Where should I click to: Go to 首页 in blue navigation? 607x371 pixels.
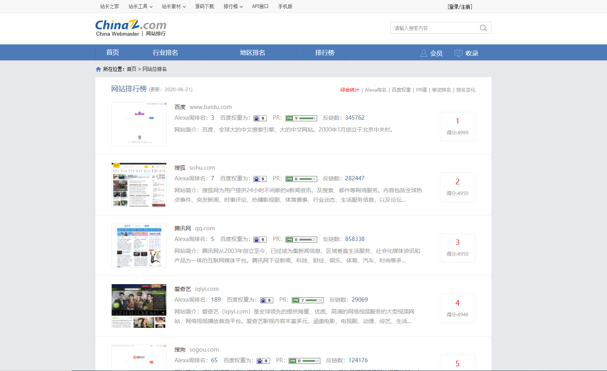tap(112, 52)
